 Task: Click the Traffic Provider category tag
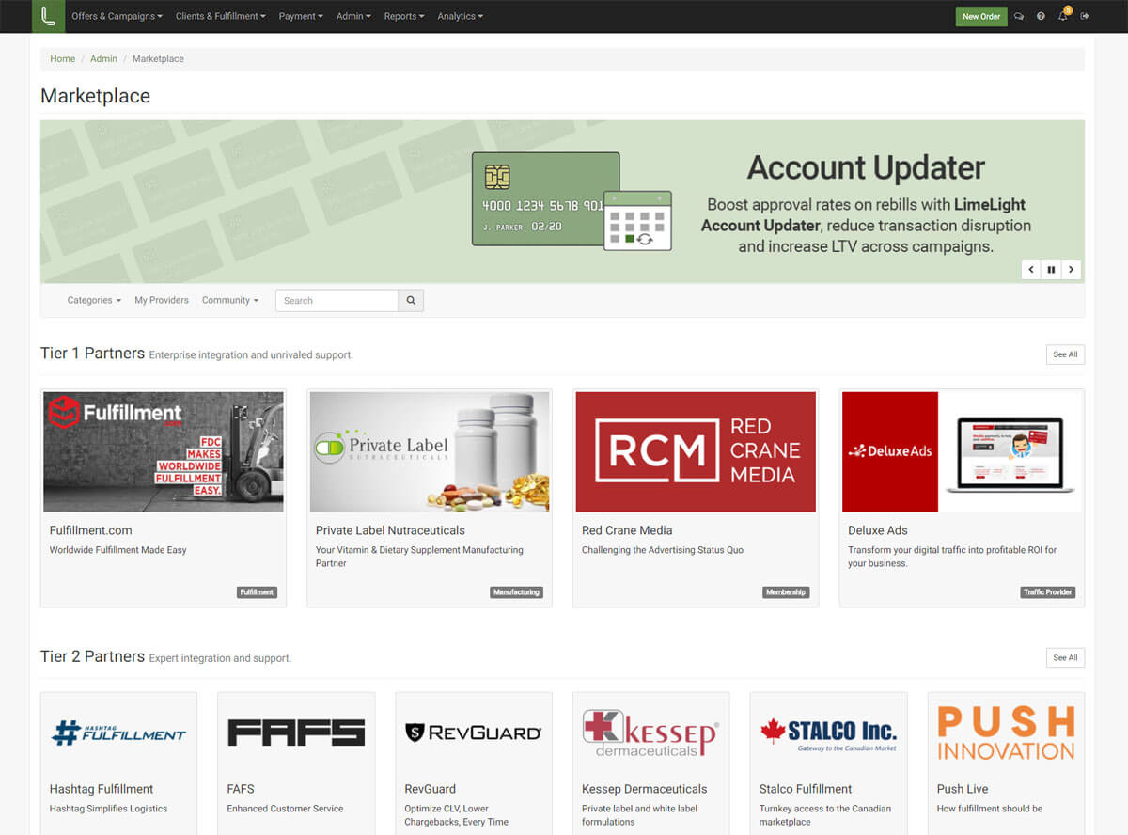click(x=1048, y=592)
